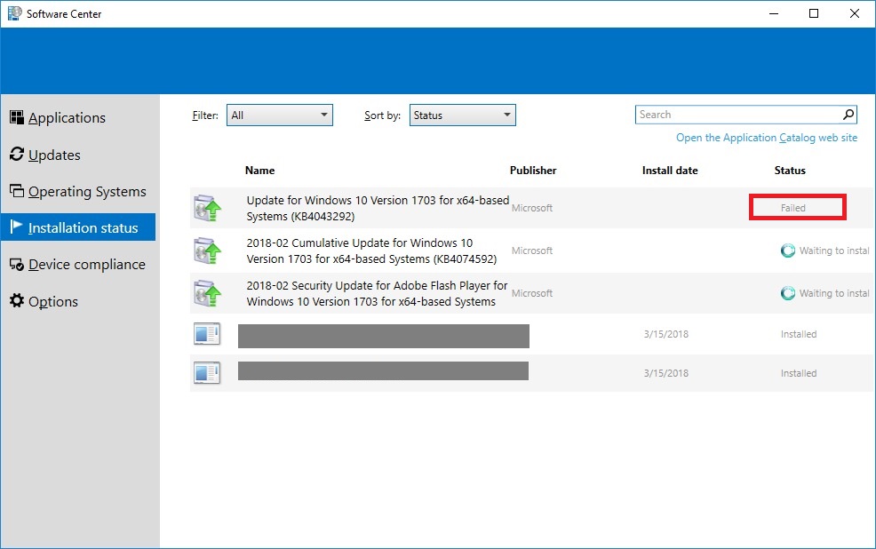Image resolution: width=876 pixels, height=549 pixels.
Task: Go to Operating Systems in sidebar
Action: tap(87, 192)
